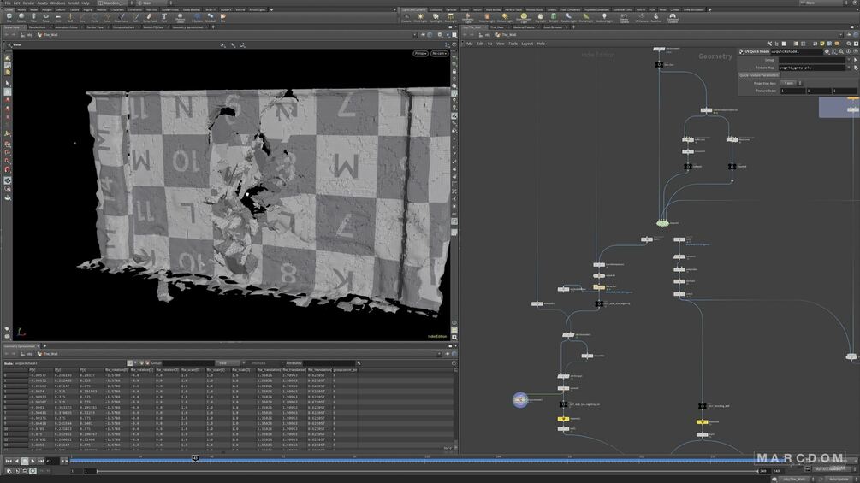Toggle detail display in Geometry Spreadsheet

coord(147,363)
